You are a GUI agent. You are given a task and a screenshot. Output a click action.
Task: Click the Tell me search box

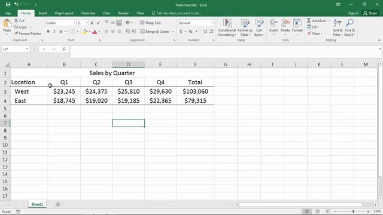coord(177,13)
